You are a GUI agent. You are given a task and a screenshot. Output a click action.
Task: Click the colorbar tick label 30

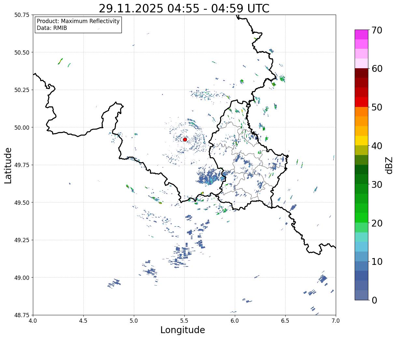coord(377,184)
